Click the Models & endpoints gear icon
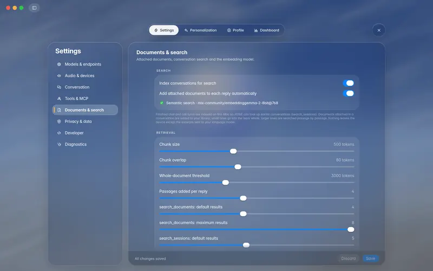The width and height of the screenshot is (433, 271). coord(59,64)
